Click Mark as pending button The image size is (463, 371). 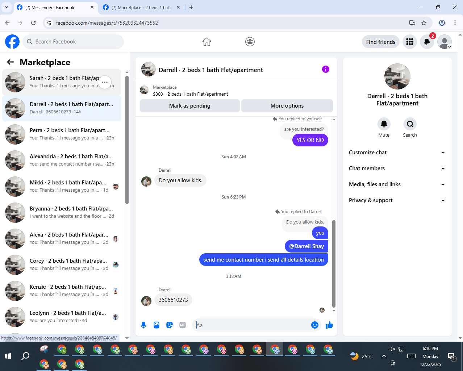tap(190, 106)
